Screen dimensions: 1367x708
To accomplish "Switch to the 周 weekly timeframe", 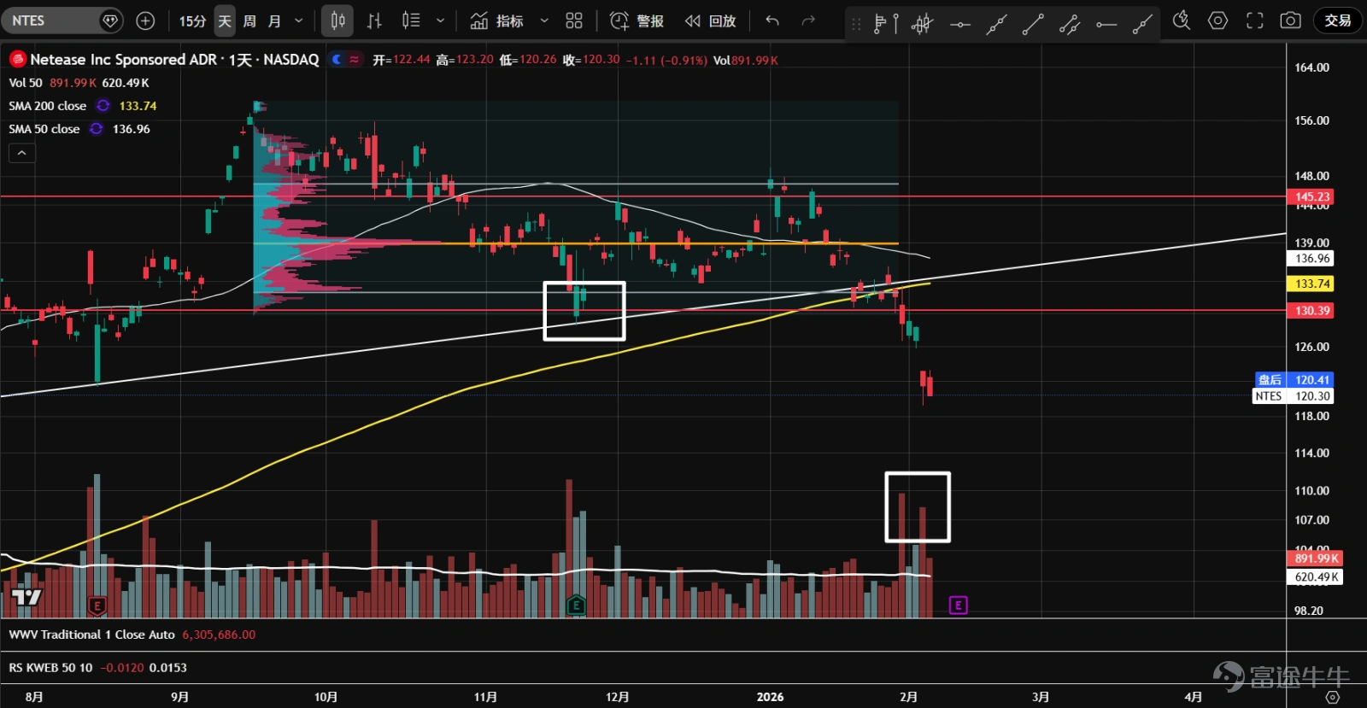I will [x=249, y=20].
